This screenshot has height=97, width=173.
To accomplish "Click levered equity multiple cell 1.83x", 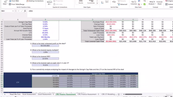I will tap(45, 52).
